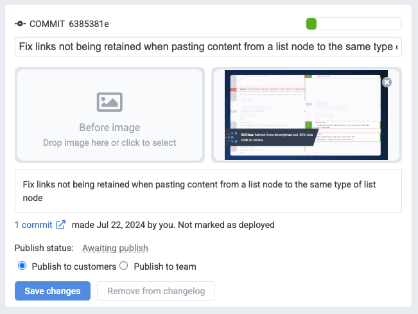Click the green handle on the importance slider

311,24
